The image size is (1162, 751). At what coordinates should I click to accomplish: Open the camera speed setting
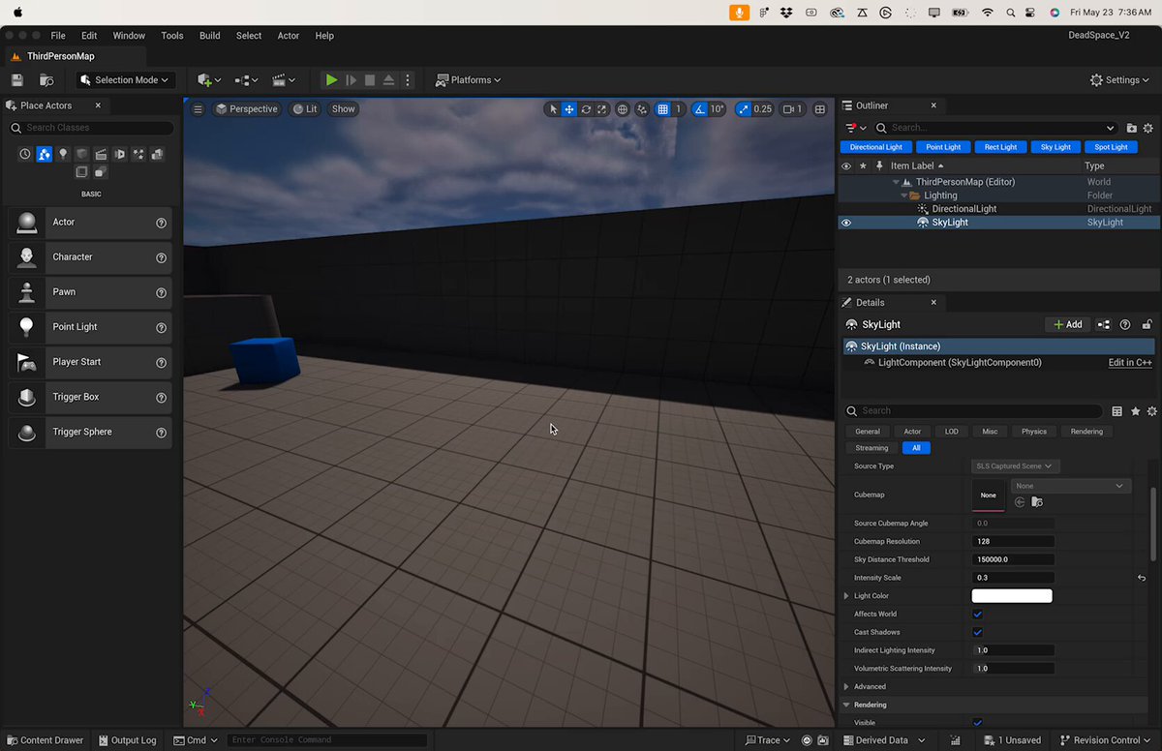[793, 109]
